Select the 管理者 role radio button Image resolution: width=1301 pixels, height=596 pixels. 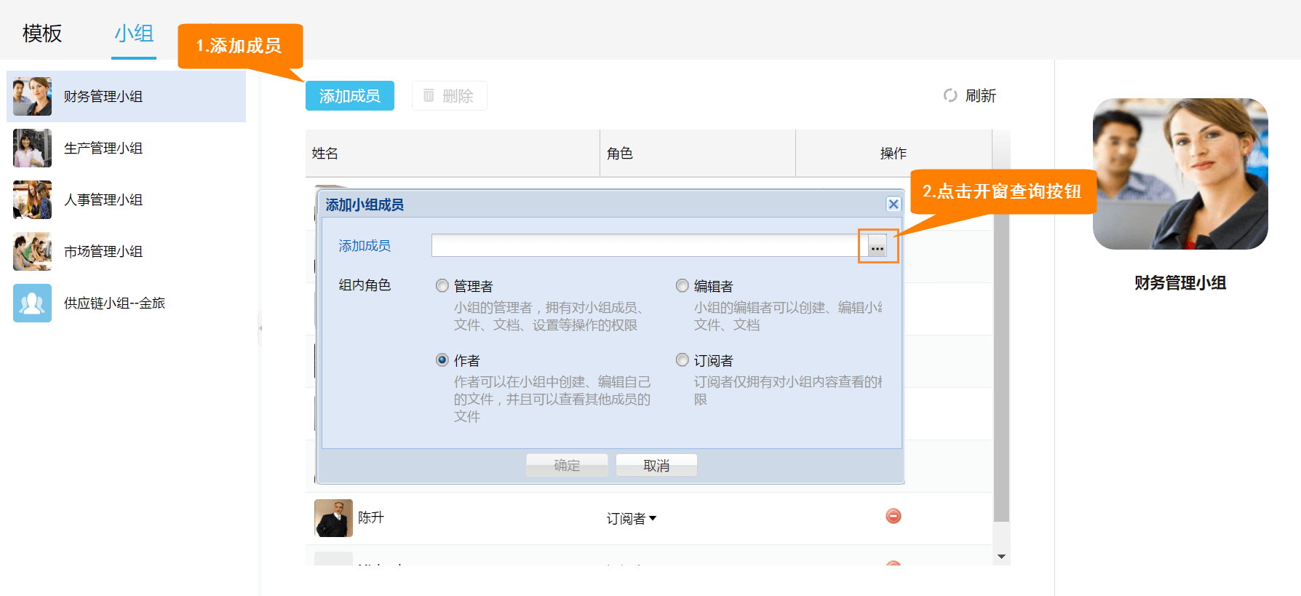[x=442, y=286]
